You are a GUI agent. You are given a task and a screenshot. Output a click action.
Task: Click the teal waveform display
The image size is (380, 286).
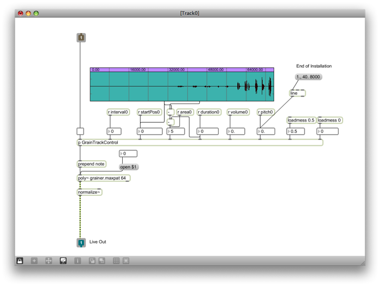tap(182, 86)
